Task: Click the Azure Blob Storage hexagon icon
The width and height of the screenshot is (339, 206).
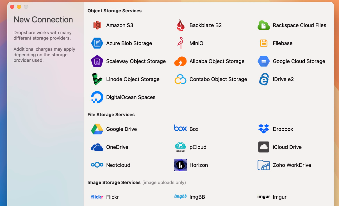Action: click(x=97, y=43)
